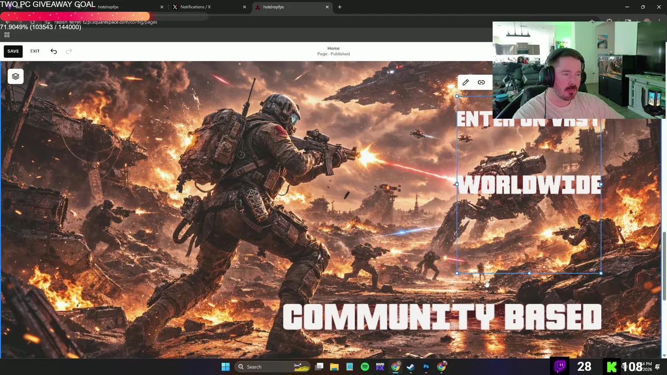Open the notification bell in system tray
The height and width of the screenshot is (375, 667).
658,367
